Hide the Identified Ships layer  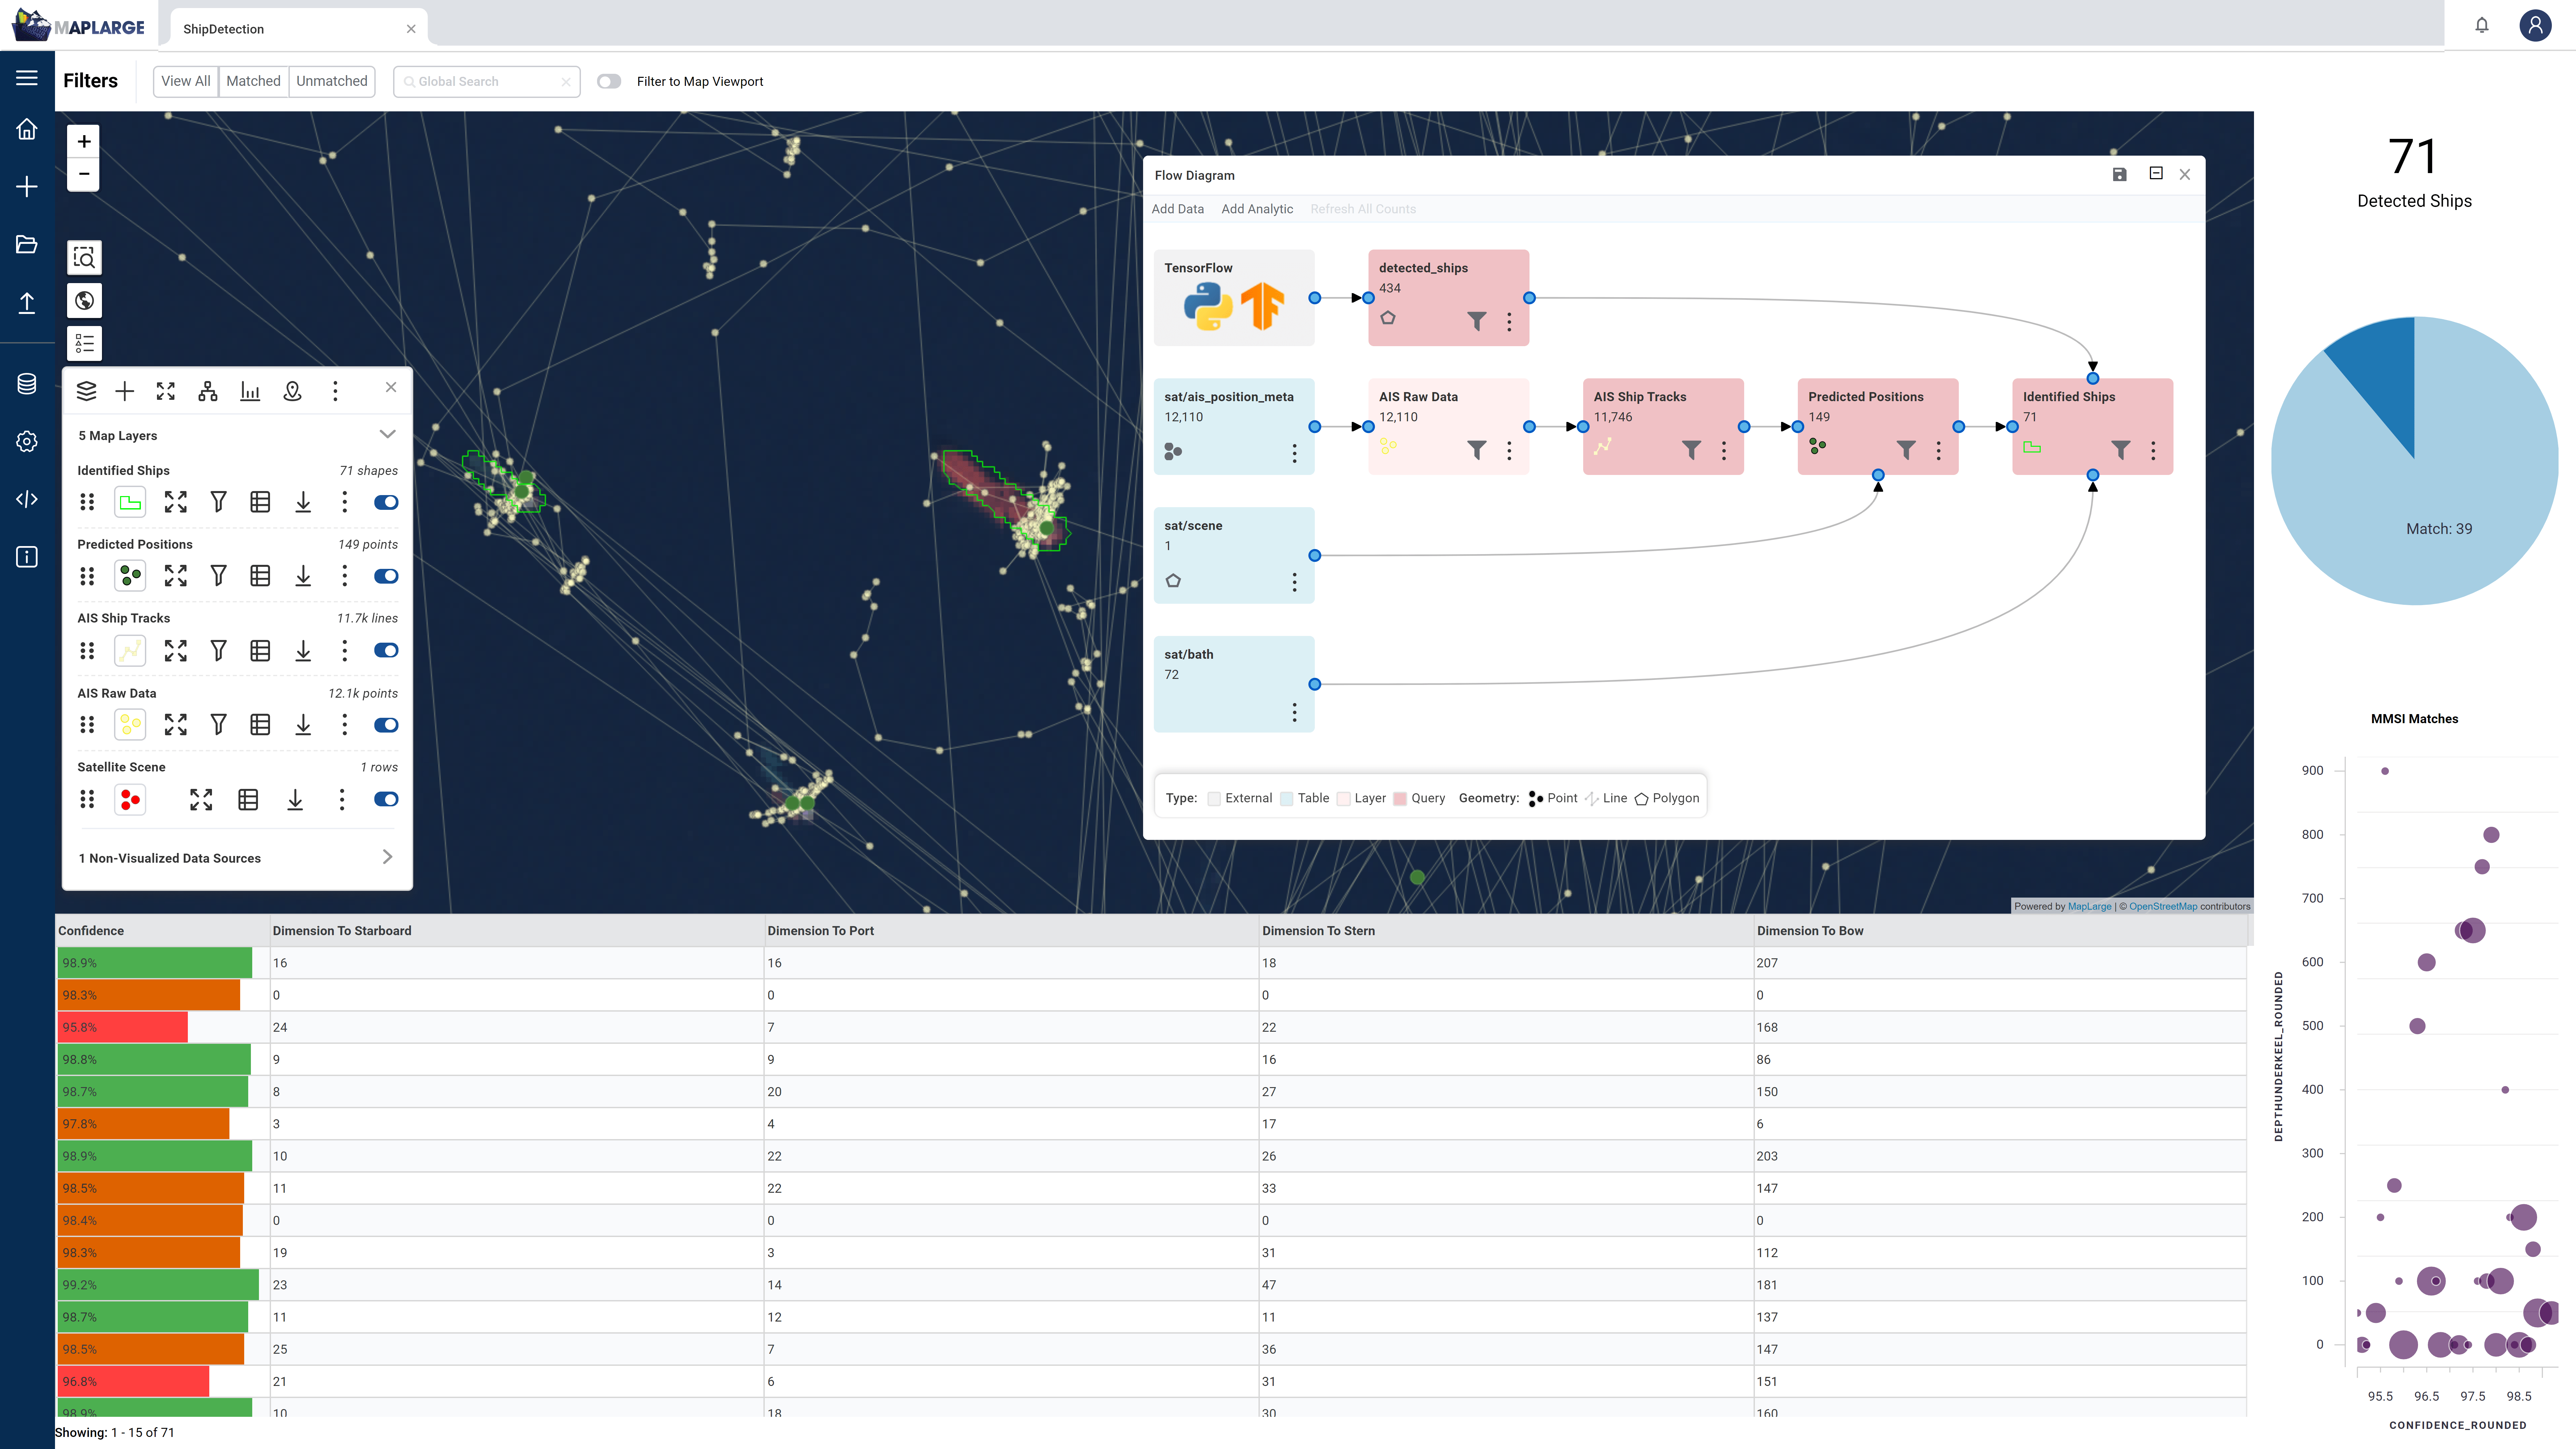pos(386,502)
